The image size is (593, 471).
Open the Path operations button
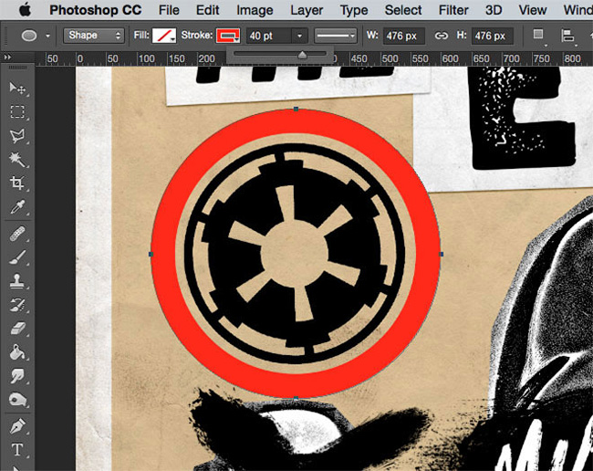538,36
